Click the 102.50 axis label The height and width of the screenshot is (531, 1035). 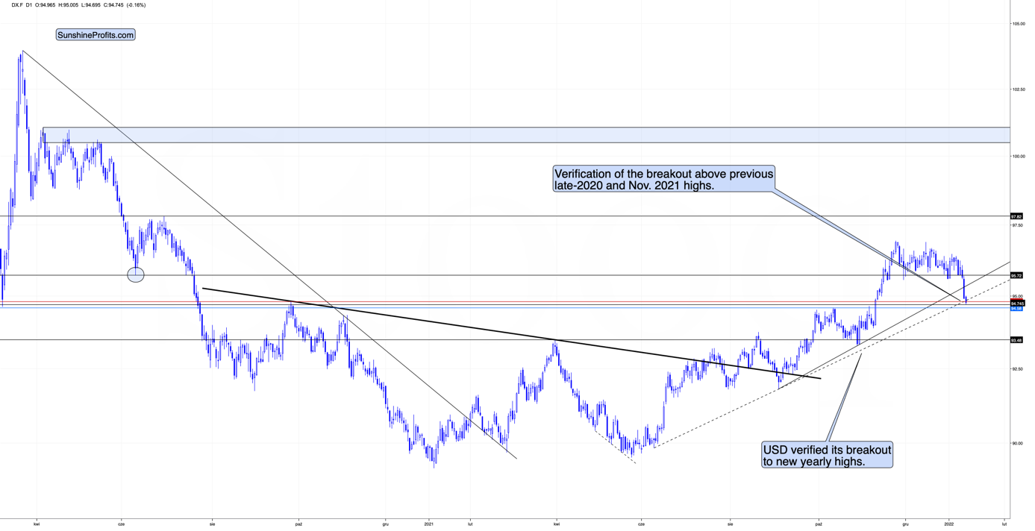1018,89
